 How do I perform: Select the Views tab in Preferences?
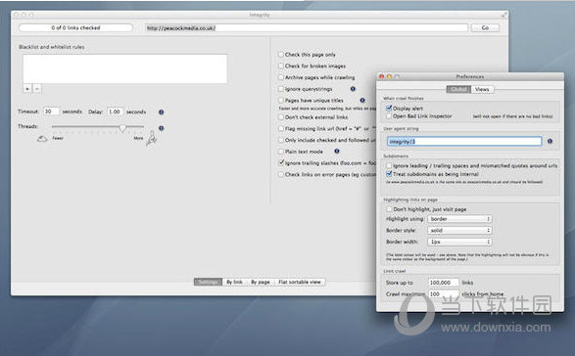pos(482,89)
